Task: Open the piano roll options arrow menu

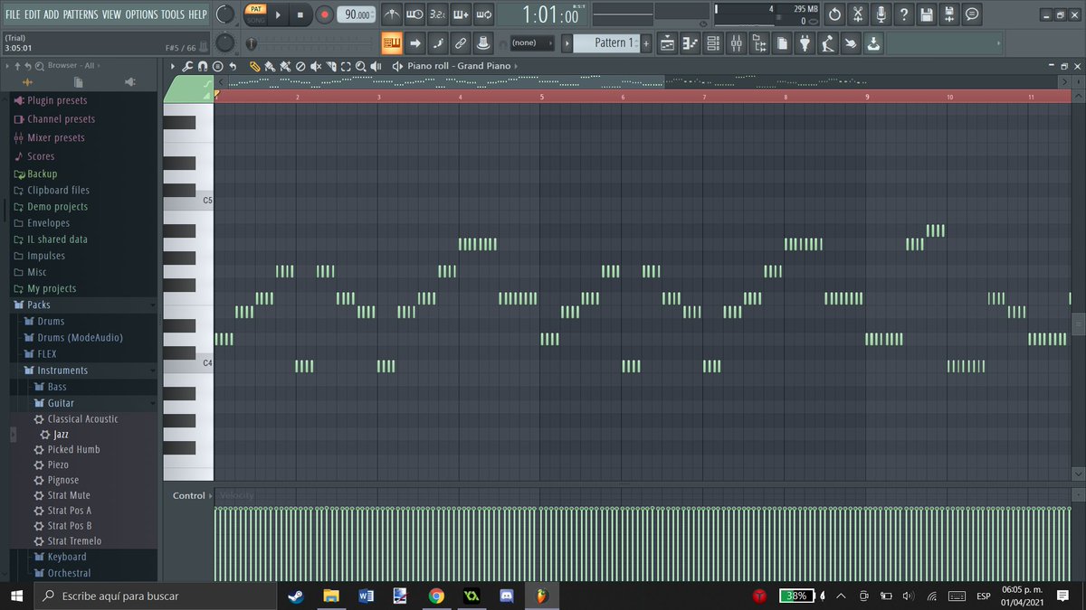Action: click(173, 66)
